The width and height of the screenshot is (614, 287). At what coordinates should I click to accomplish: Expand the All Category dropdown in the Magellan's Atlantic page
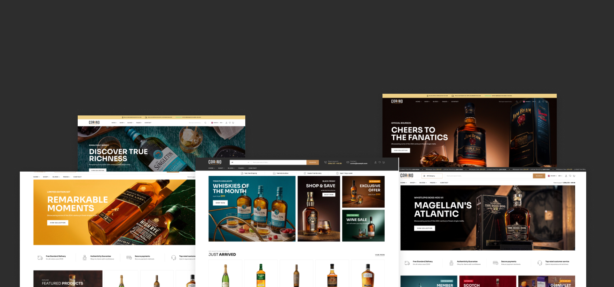[x=432, y=176]
